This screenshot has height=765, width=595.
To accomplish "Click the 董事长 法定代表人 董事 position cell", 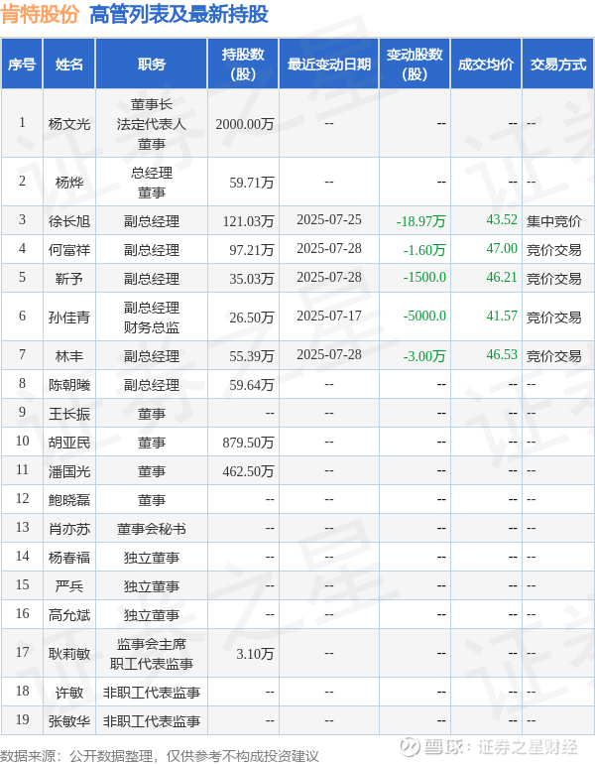I will [x=152, y=124].
